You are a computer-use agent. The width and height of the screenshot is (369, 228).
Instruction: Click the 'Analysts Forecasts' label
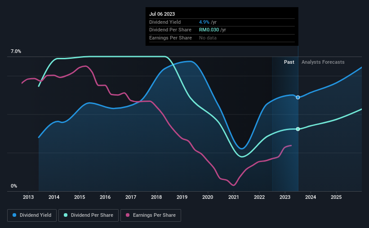coord(323,62)
